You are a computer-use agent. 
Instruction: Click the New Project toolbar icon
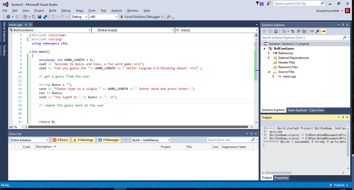pos(25,17)
